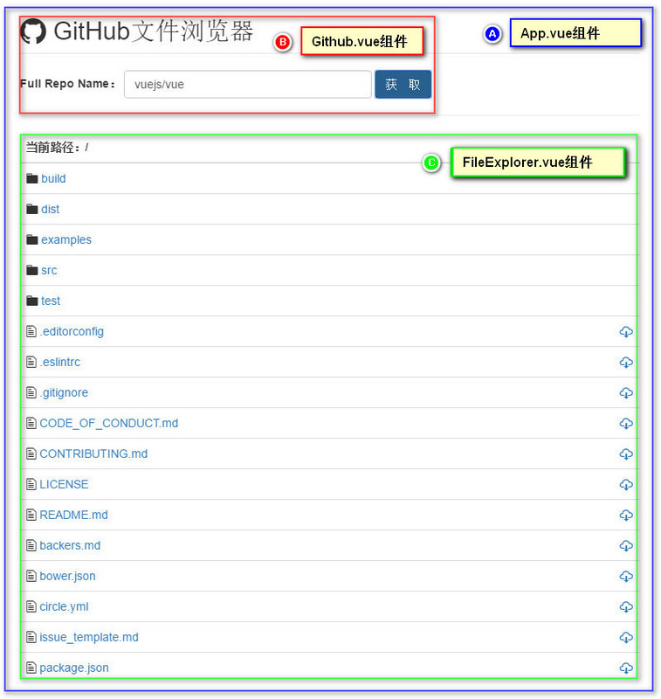The image size is (661, 699).
Task: Download package.json via its cloud icon
Action: (626, 668)
